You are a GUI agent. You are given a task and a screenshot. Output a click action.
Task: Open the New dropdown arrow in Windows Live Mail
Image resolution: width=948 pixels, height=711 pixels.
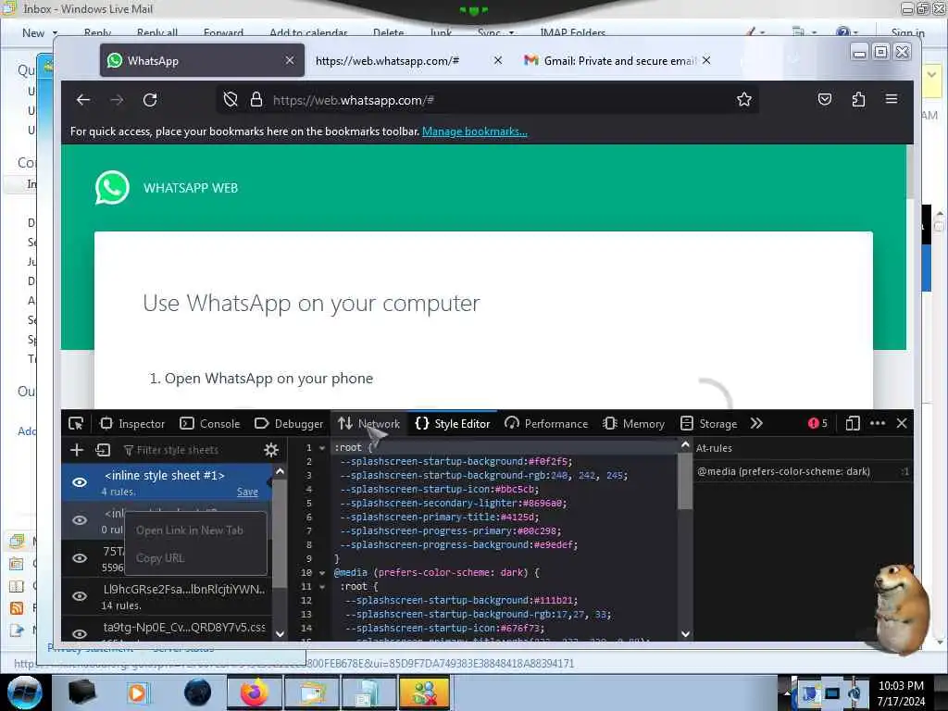tap(55, 33)
